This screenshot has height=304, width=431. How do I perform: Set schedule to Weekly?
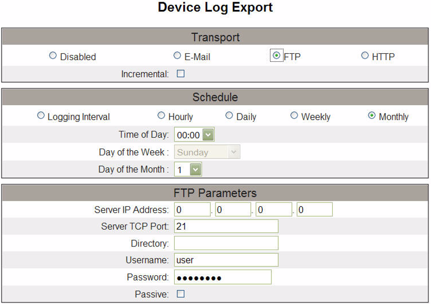coord(294,116)
